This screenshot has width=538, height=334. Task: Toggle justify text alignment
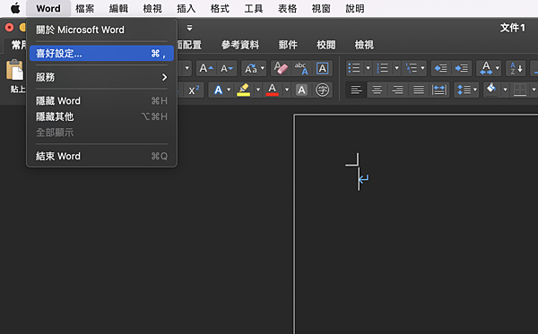[419, 90]
